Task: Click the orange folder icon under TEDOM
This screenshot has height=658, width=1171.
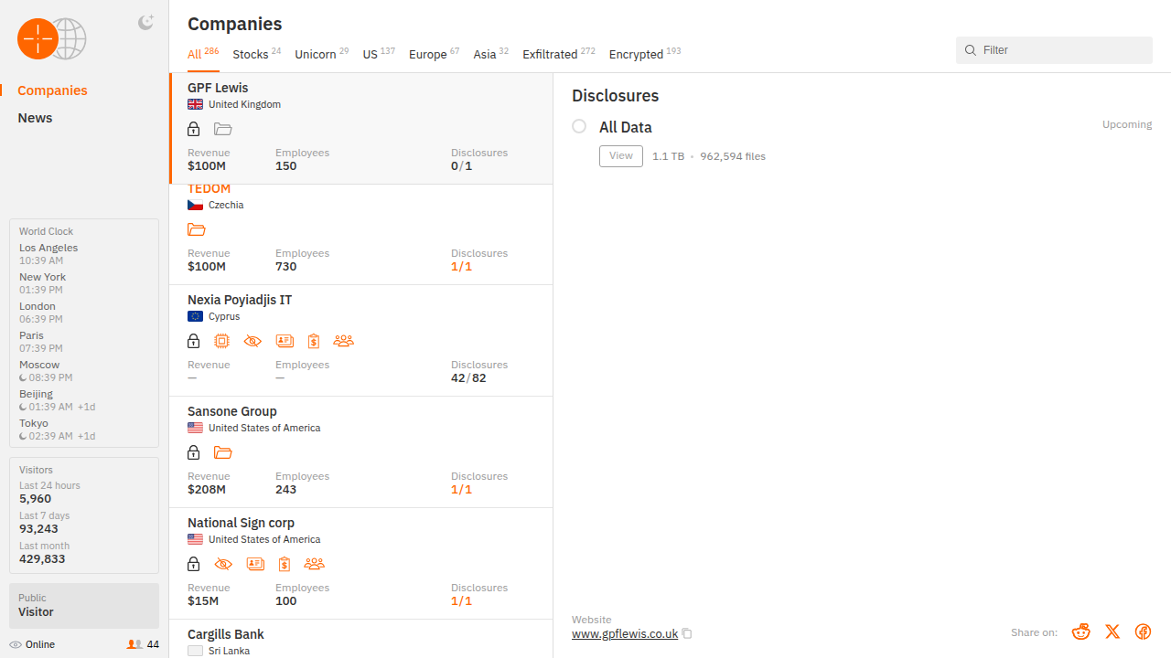Action: tap(197, 229)
